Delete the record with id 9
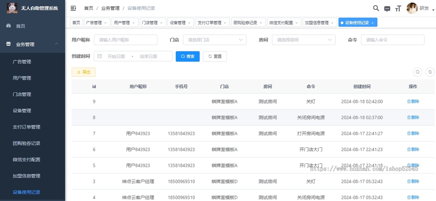Viewport: 436px width, 201px height. 413,101
